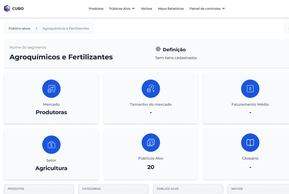Viewport: 289px width, 194px height.
Task: Open the Produtos menu item
Action: tap(96, 9)
